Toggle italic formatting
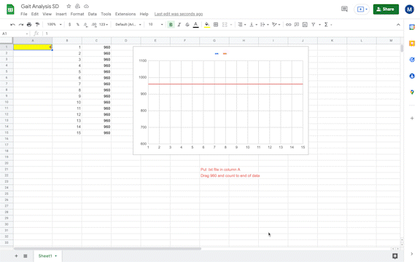Screen dimensions: 420x262 coord(179,25)
